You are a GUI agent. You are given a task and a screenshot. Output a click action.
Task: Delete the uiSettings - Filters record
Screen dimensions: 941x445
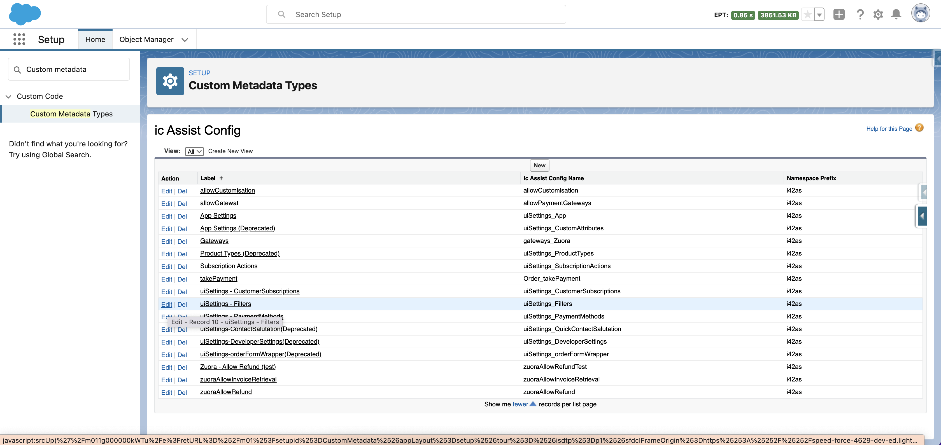(x=182, y=305)
